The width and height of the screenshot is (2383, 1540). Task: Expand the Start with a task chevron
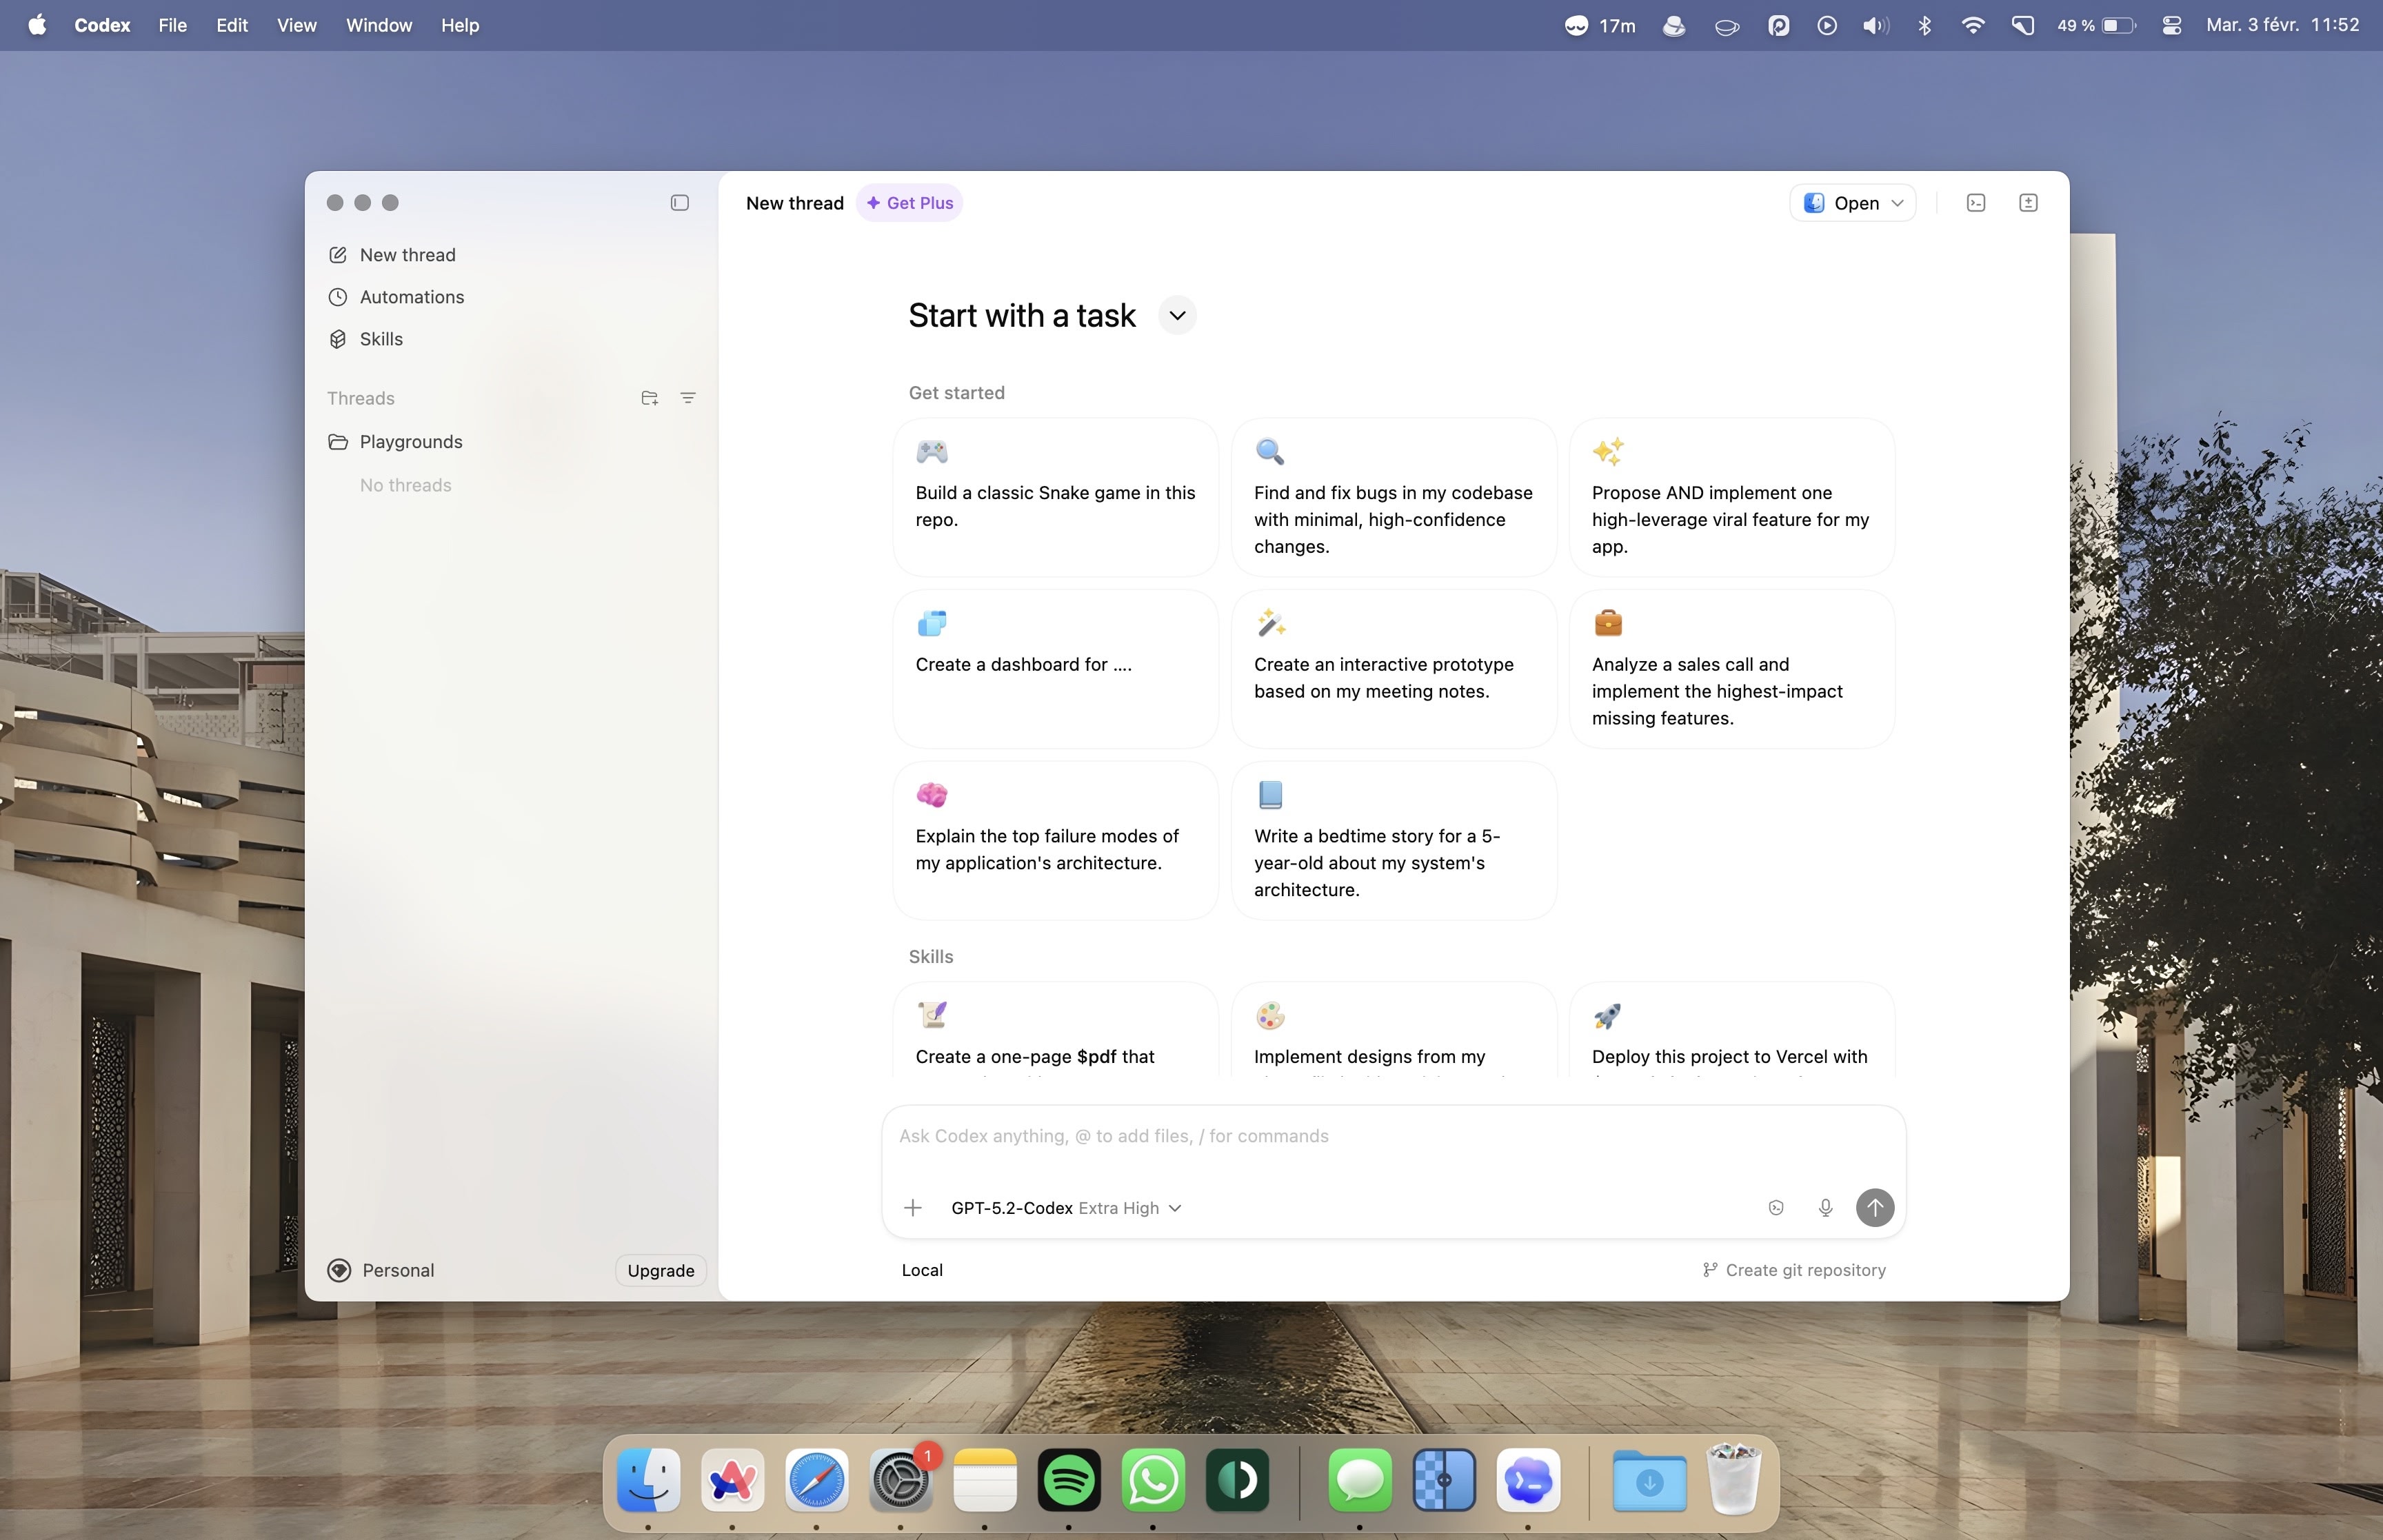[1177, 316]
